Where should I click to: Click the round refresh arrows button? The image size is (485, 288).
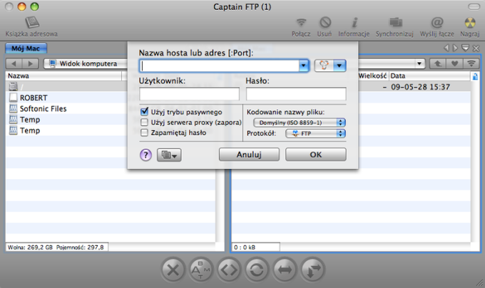257,269
